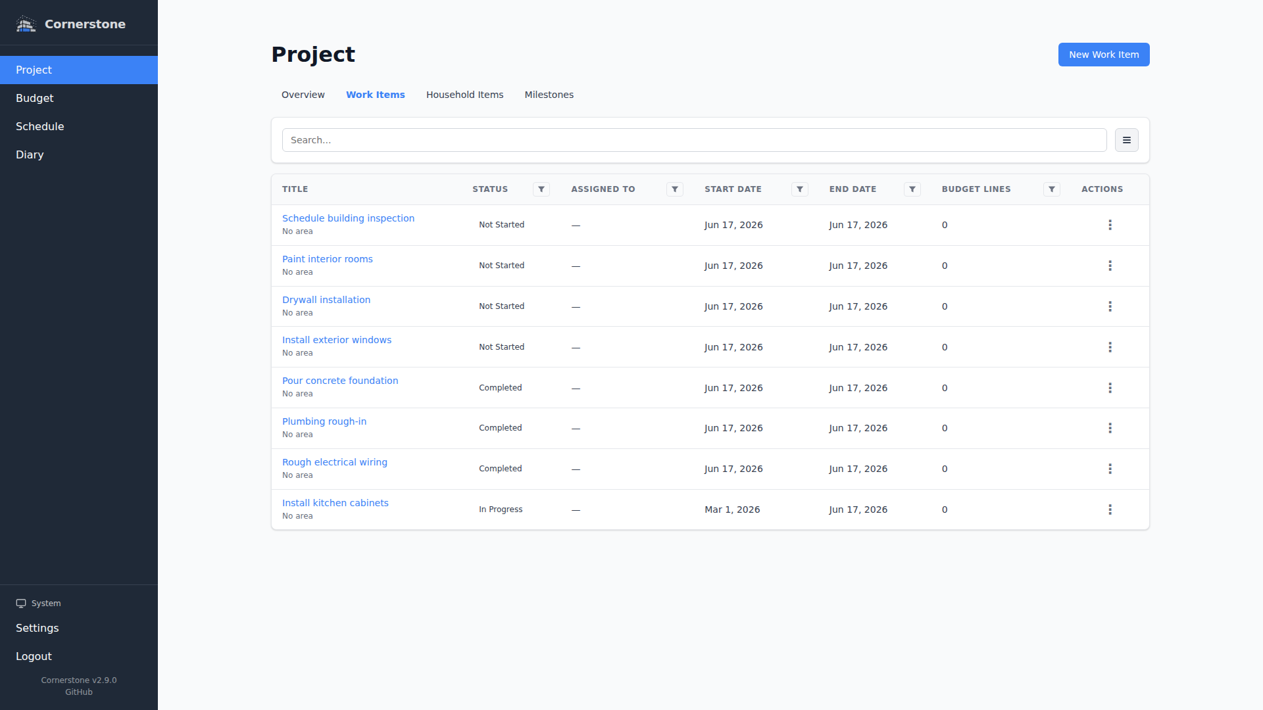Open the column settings list icon
The width and height of the screenshot is (1263, 710).
click(1126, 140)
